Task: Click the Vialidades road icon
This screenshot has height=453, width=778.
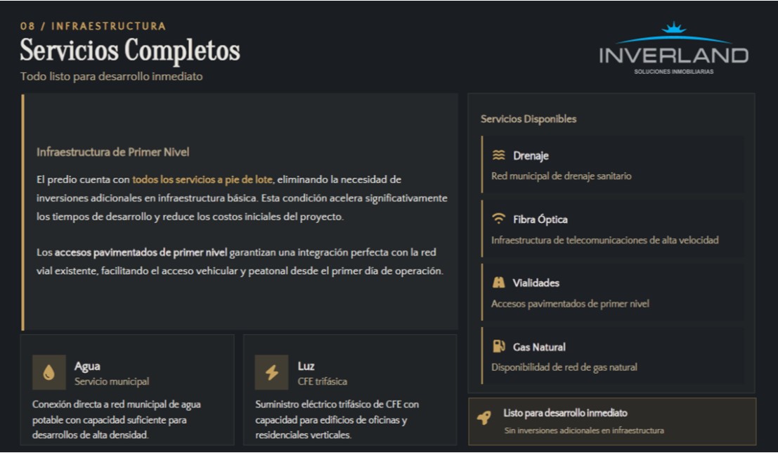Action: click(x=498, y=283)
